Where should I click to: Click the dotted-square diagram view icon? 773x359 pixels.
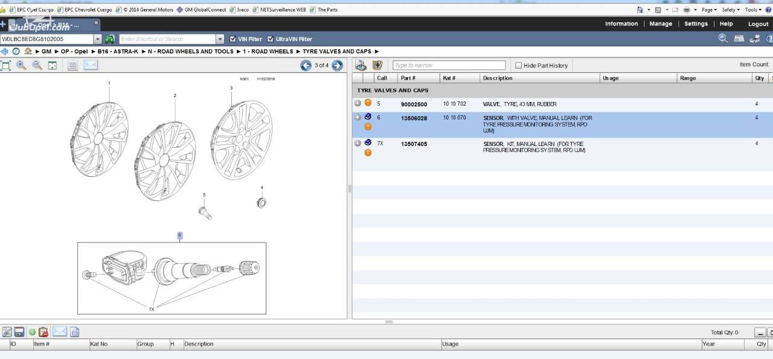pyautogui.click(x=53, y=65)
